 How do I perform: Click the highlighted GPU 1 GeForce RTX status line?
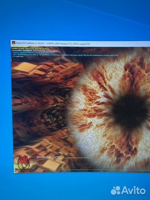tap(65, 55)
